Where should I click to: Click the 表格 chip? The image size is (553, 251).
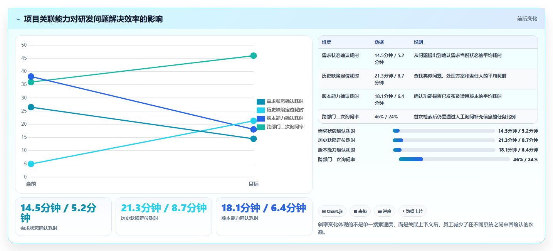pyautogui.click(x=360, y=211)
